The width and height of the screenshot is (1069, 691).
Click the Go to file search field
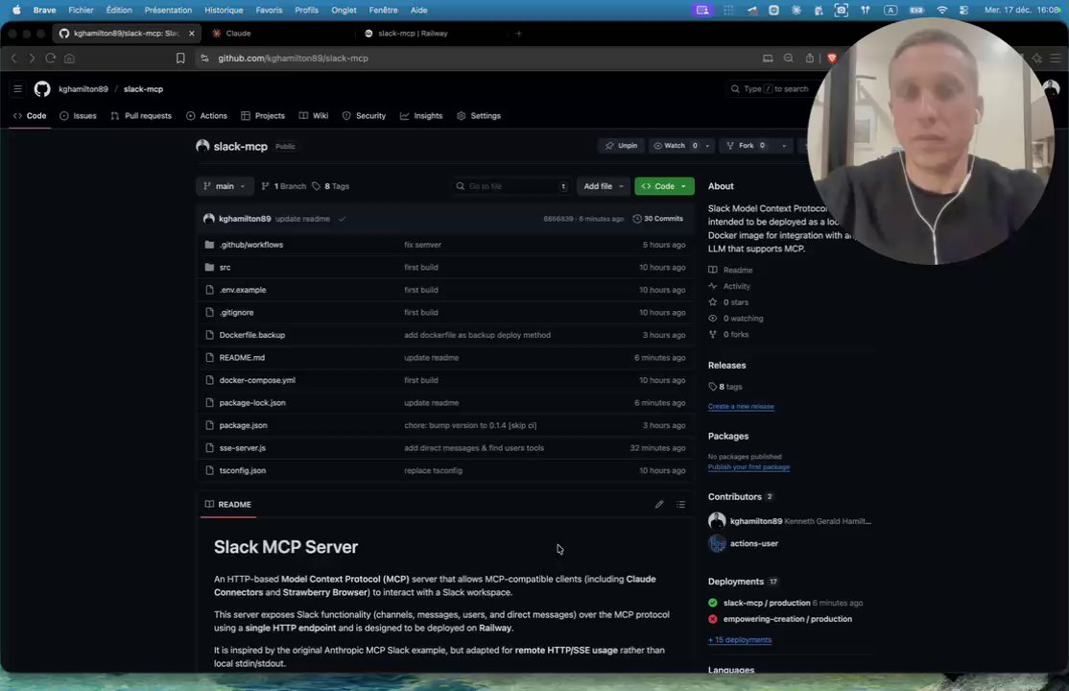pyautogui.click(x=511, y=186)
